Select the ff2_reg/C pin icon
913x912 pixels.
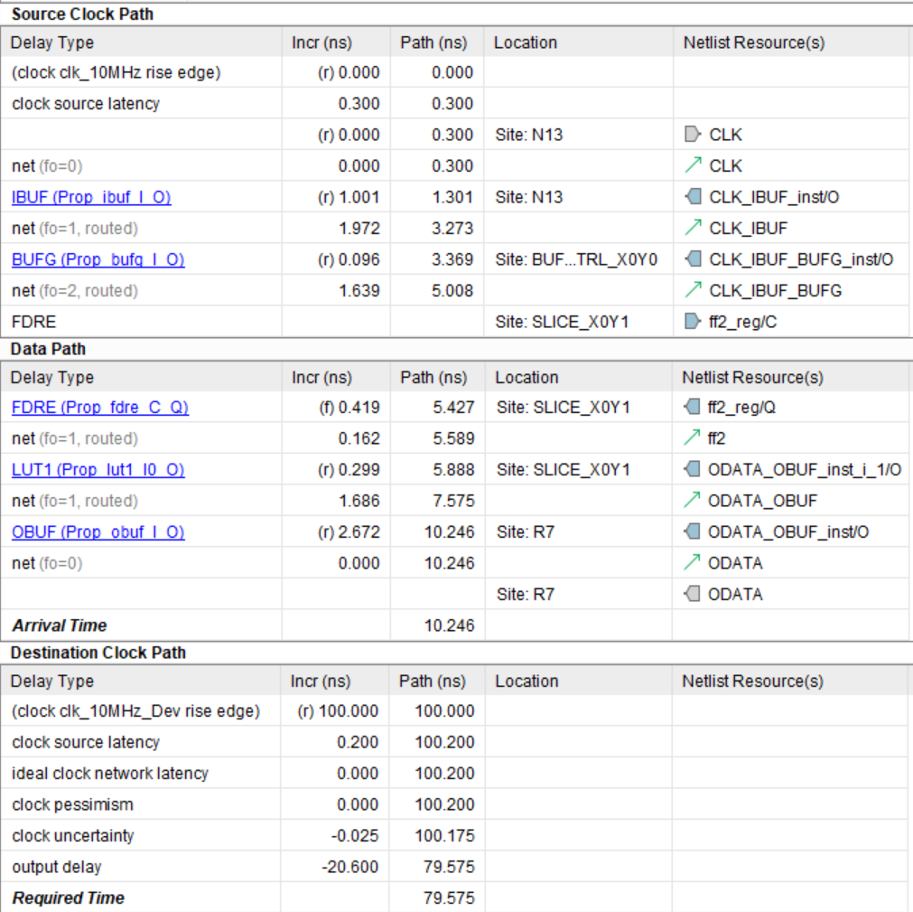click(x=693, y=322)
